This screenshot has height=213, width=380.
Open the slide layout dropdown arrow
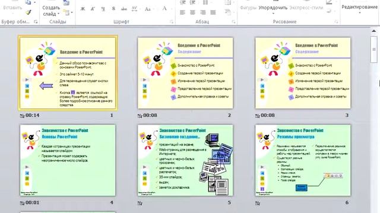pos(72,12)
